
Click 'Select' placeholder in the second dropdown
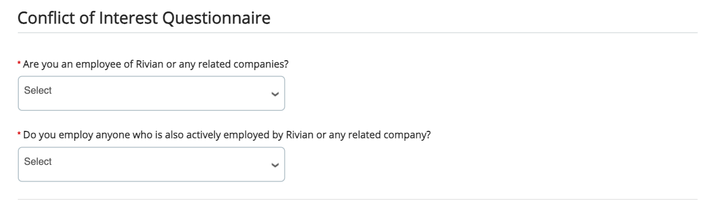(x=38, y=162)
